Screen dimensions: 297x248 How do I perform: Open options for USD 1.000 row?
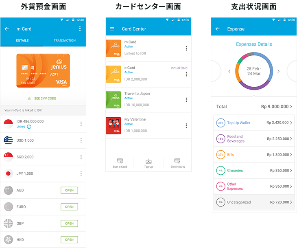point(81,140)
